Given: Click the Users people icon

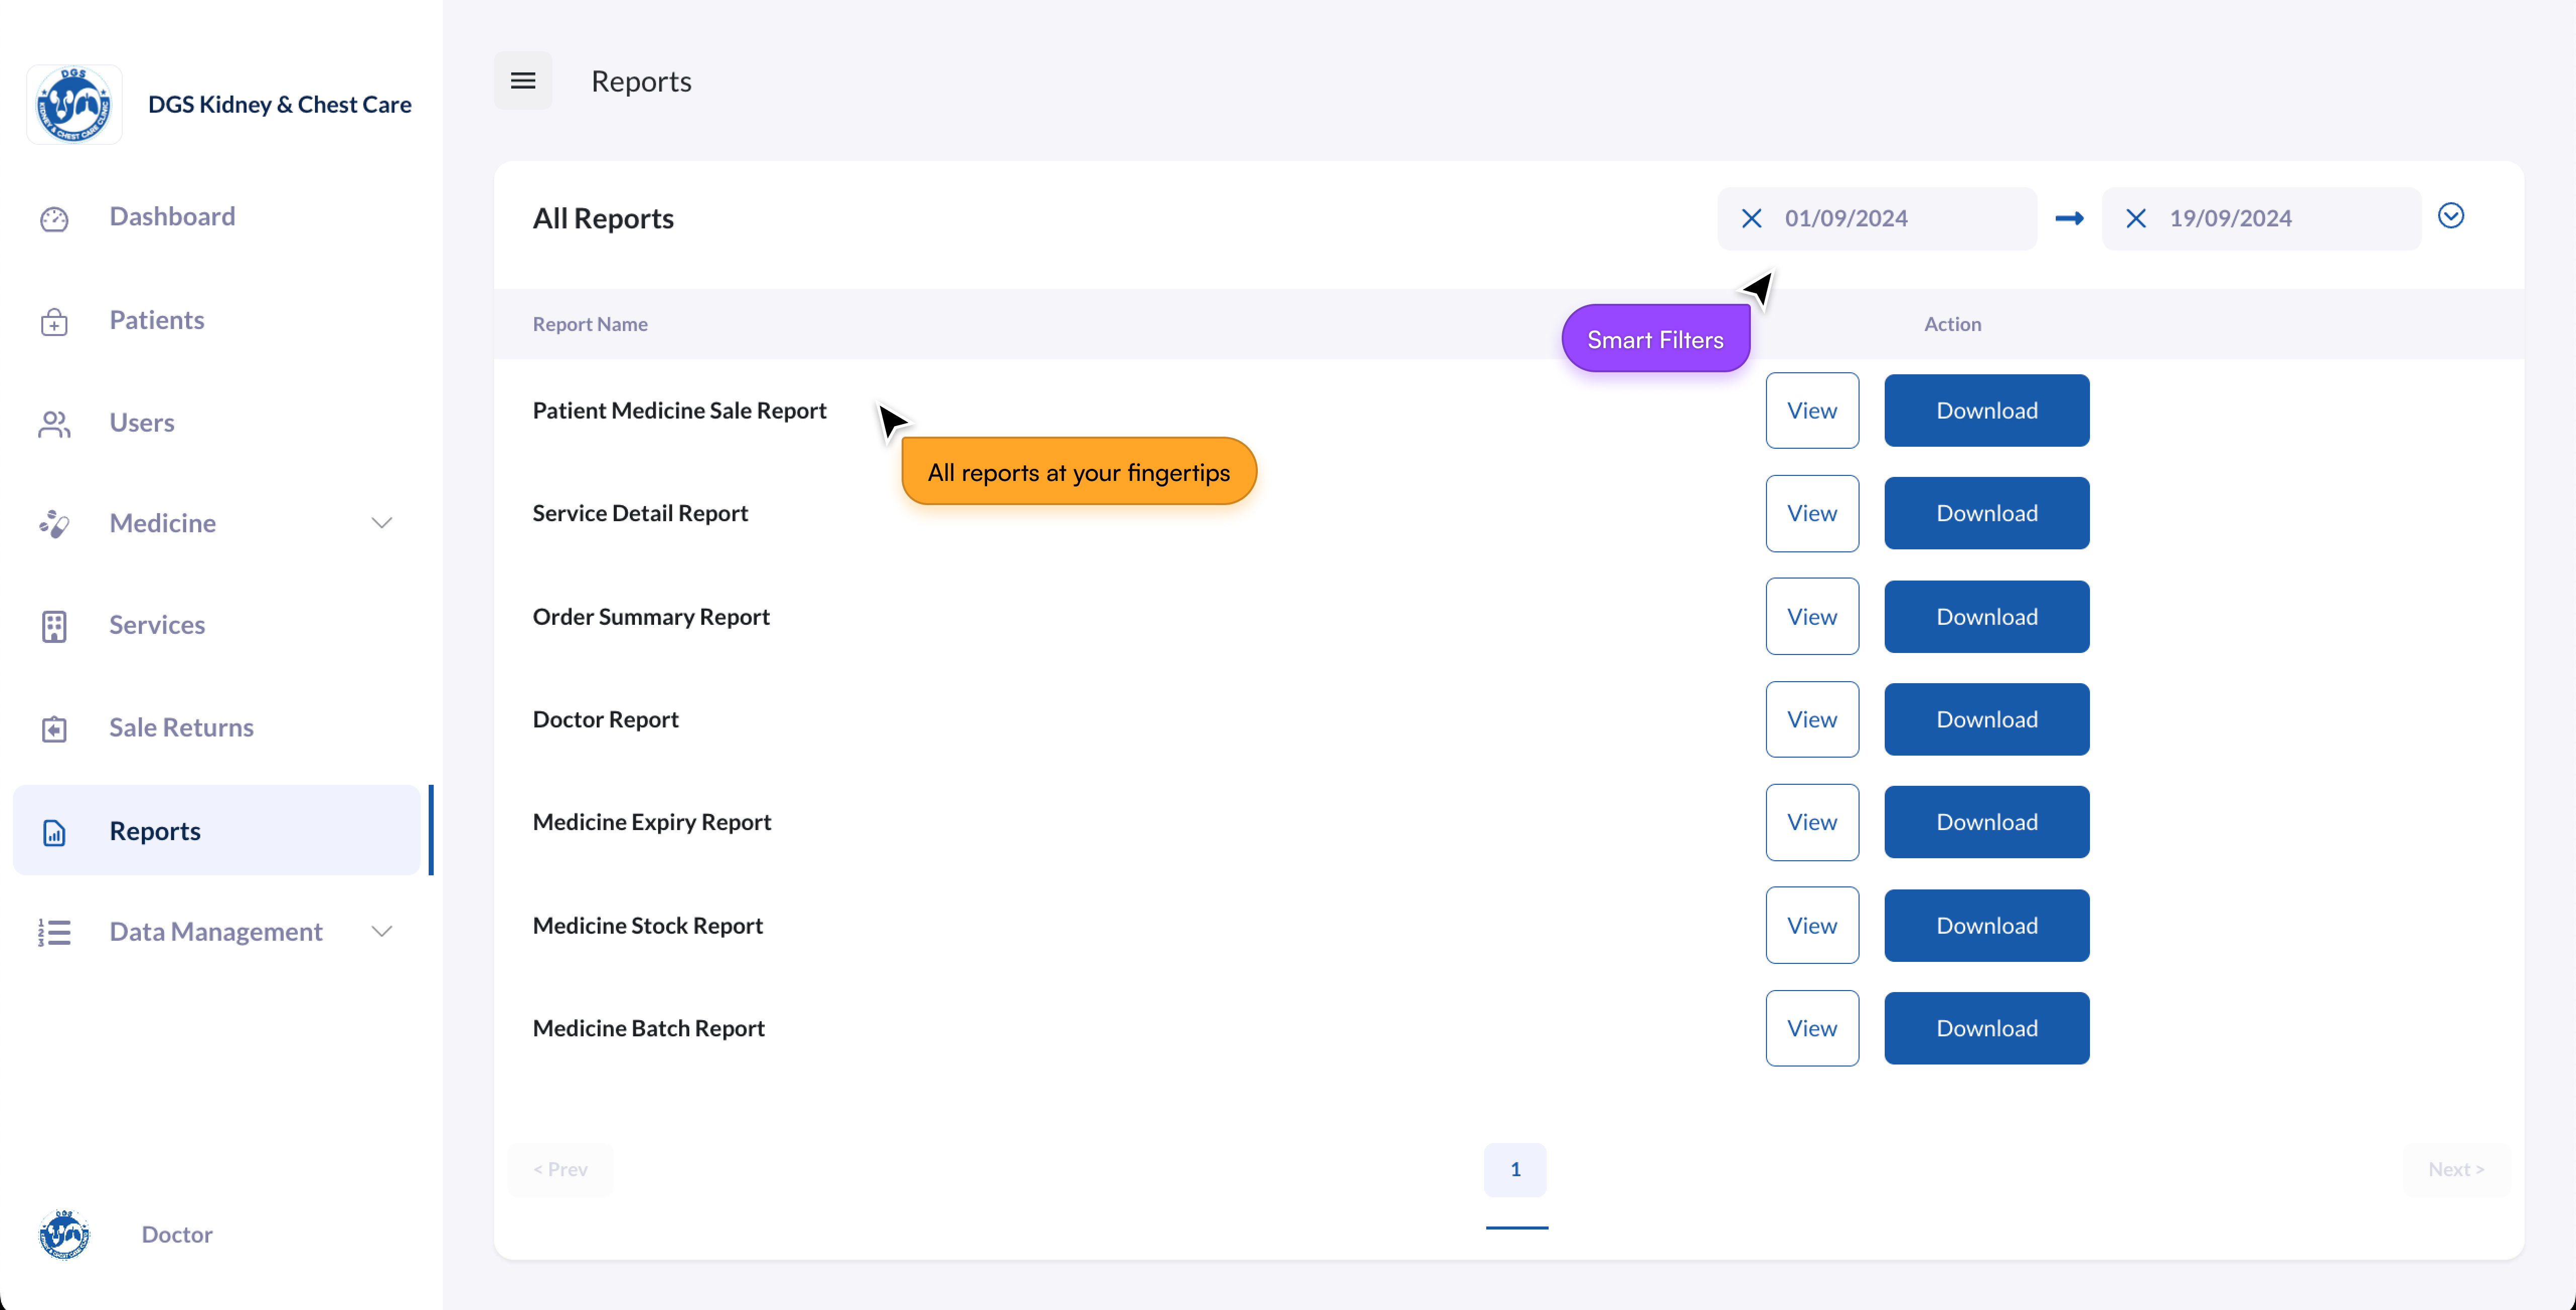Looking at the screenshot, I should [54, 424].
